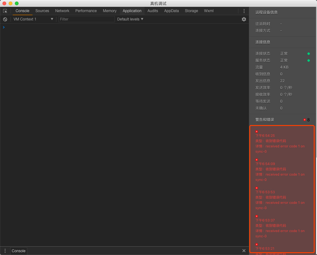The width and height of the screenshot is (317, 255).
Task: Open the bottom drawer three-dot menu
Action: pyautogui.click(x=5, y=251)
